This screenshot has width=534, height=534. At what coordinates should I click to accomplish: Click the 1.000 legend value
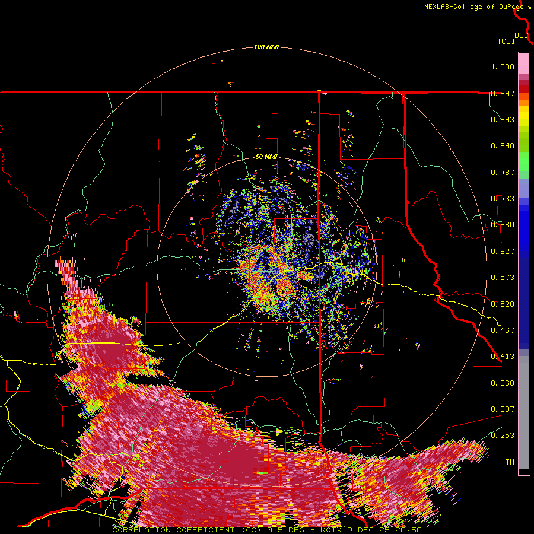503,66
